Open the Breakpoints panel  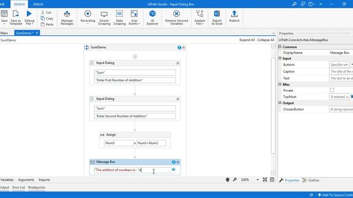click(37, 188)
